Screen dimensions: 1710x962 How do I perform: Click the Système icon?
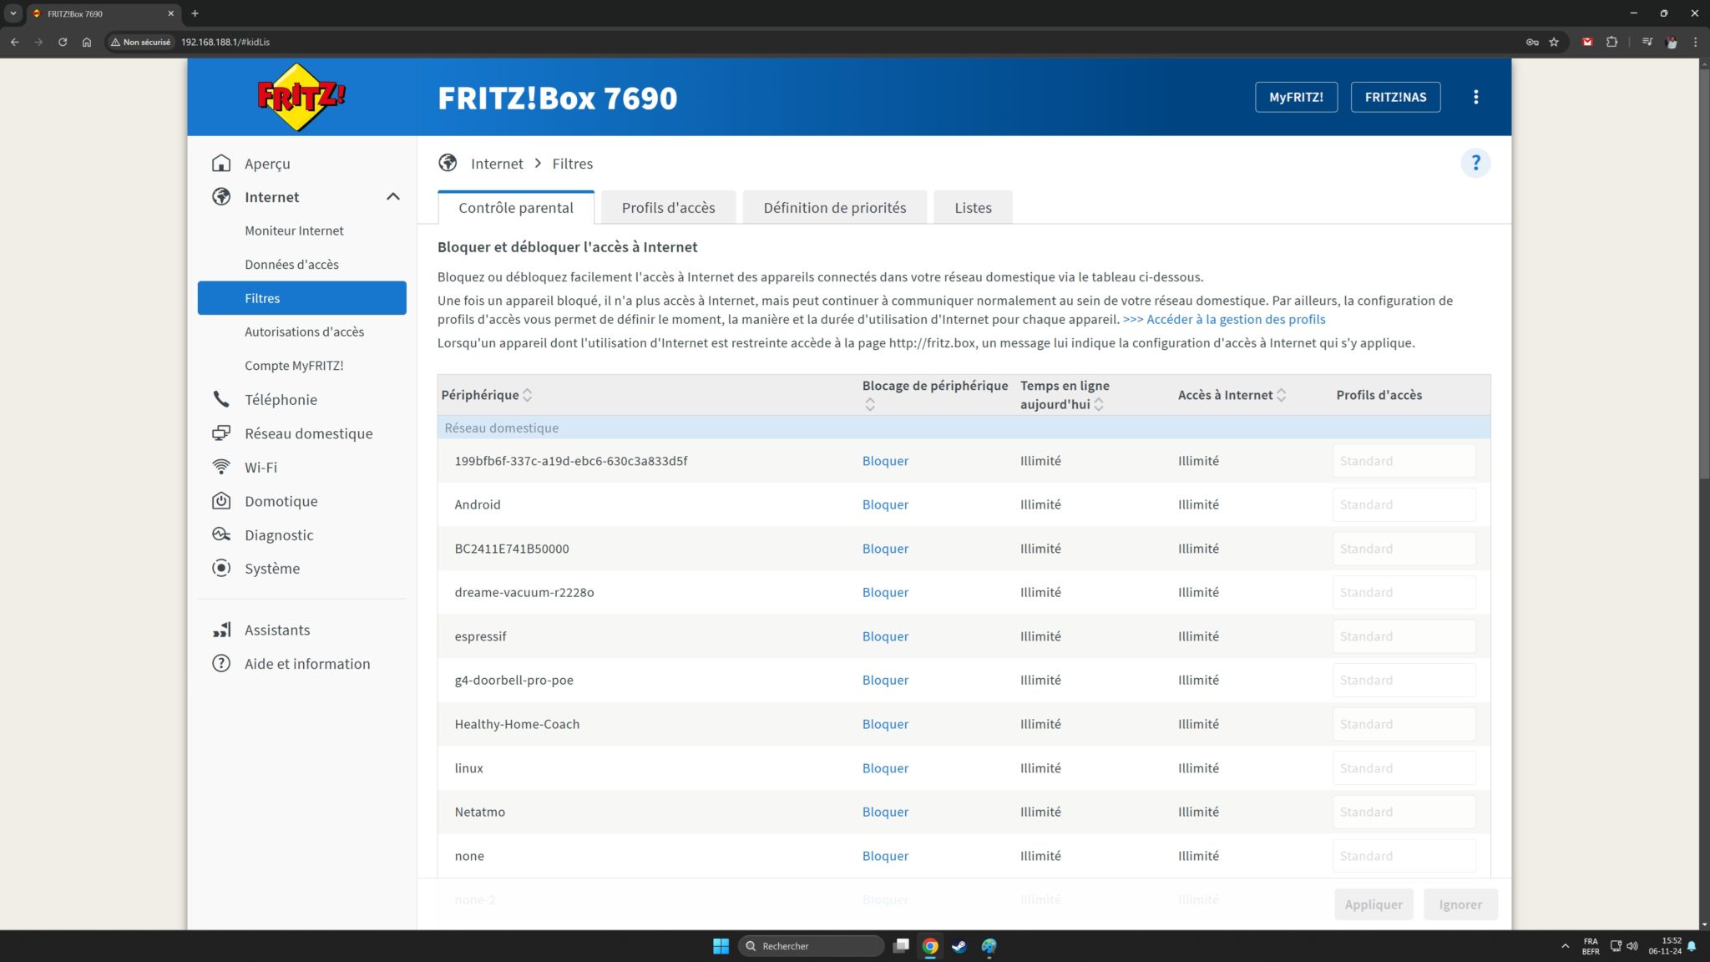tap(221, 568)
